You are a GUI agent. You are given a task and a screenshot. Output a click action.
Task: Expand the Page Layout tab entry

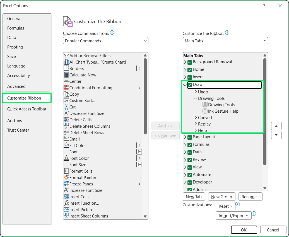coord(185,137)
